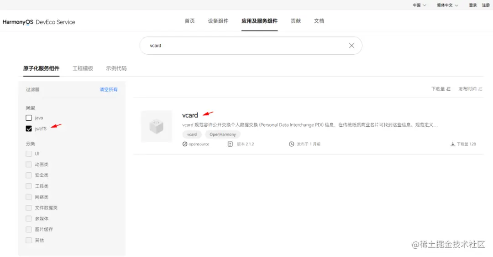Switch to the 示例代码 tab
Screen dimensions: 493x257
coord(116,68)
